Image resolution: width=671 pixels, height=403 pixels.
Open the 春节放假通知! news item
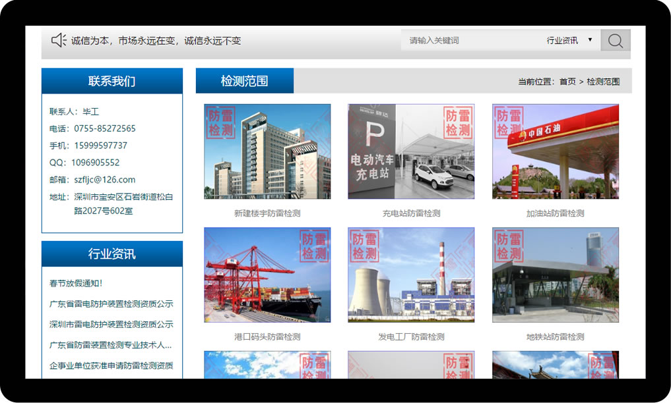76,283
